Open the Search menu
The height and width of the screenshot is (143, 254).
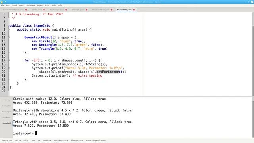[14, 6]
